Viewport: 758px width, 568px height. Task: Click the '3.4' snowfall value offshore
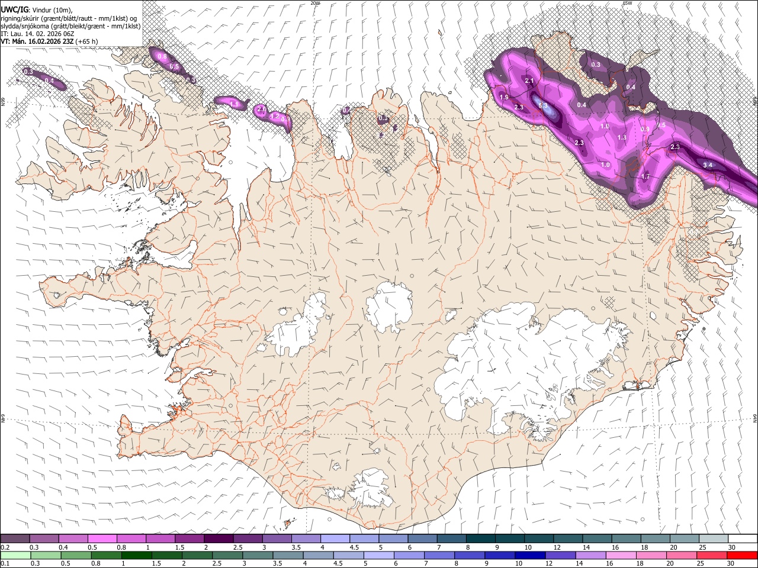(x=707, y=165)
